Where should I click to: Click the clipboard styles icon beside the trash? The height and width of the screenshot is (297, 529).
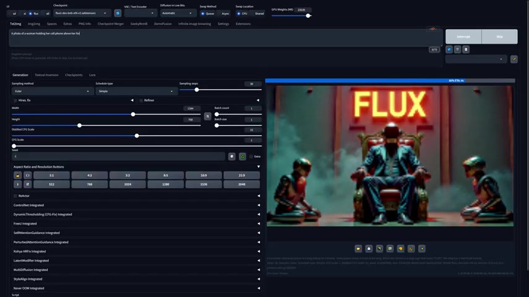click(x=466, y=49)
